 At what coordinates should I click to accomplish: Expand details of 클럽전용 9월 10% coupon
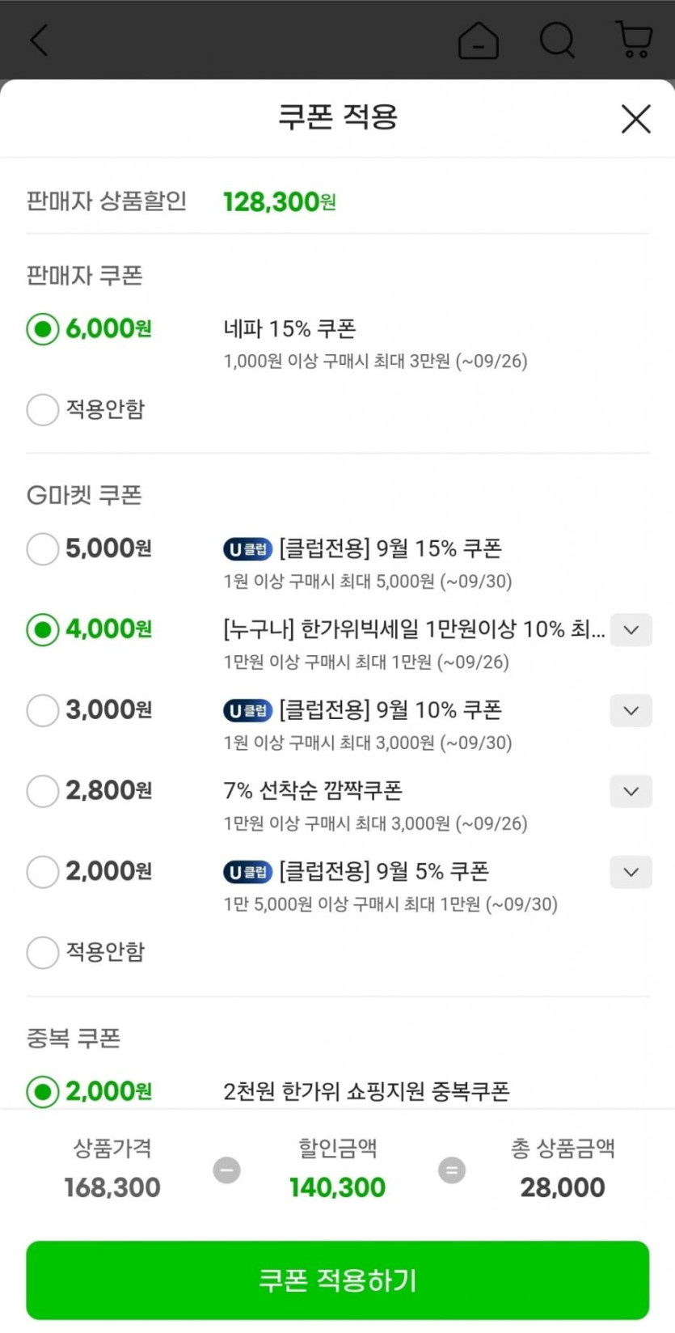pyautogui.click(x=631, y=711)
